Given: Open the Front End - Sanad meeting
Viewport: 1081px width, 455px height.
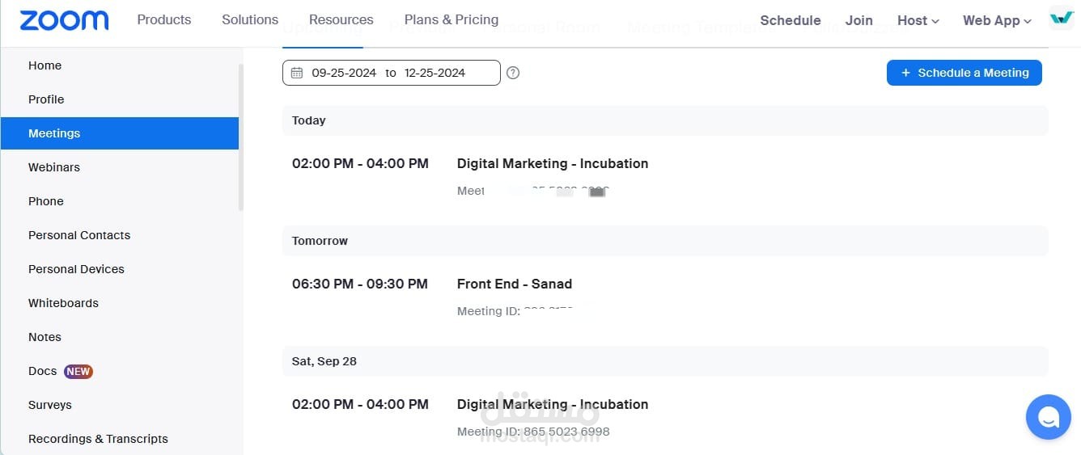Looking at the screenshot, I should (515, 284).
